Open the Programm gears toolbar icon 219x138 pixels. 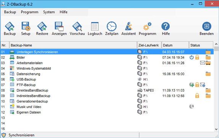(x=147, y=26)
